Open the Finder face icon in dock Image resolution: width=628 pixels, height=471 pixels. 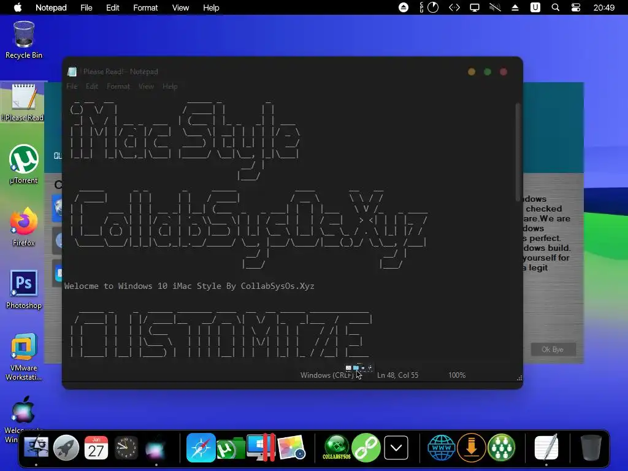coord(36,447)
